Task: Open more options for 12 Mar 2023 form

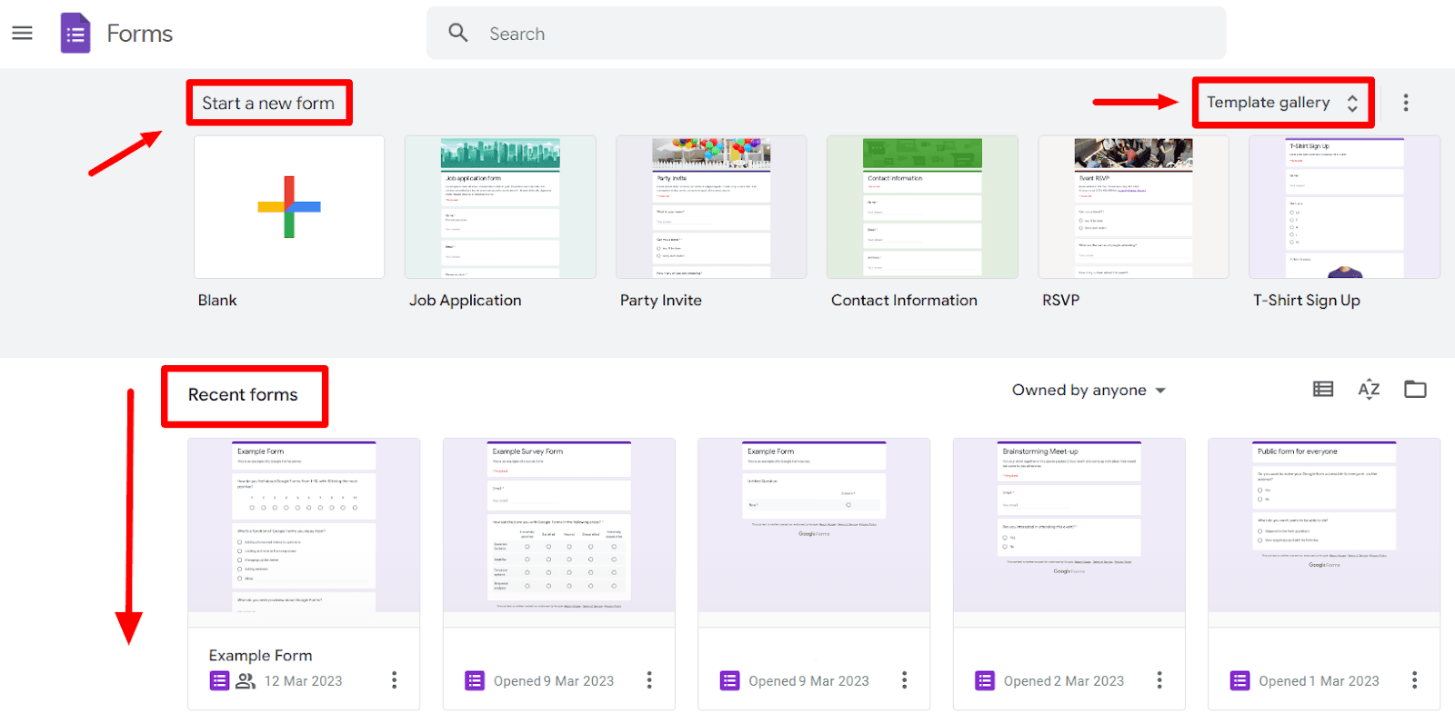Action: [394, 680]
